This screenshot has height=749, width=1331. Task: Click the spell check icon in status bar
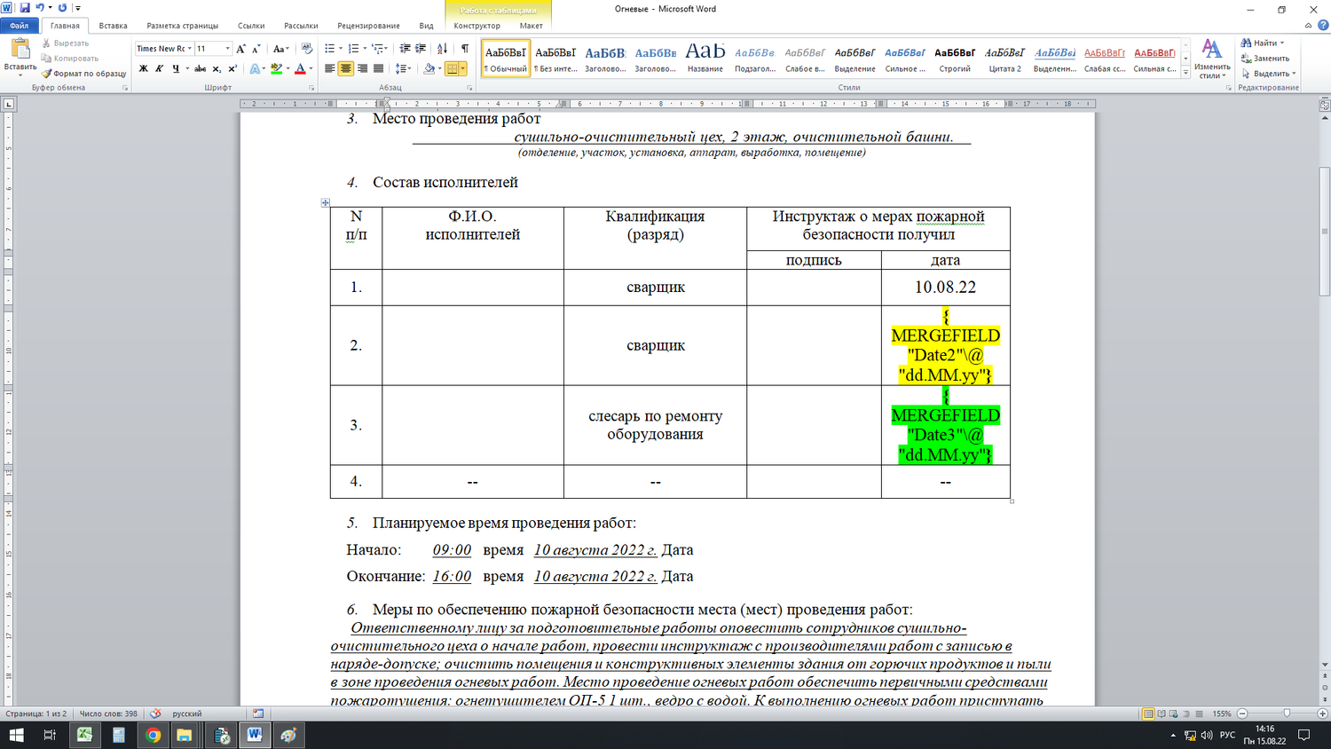[x=155, y=714]
